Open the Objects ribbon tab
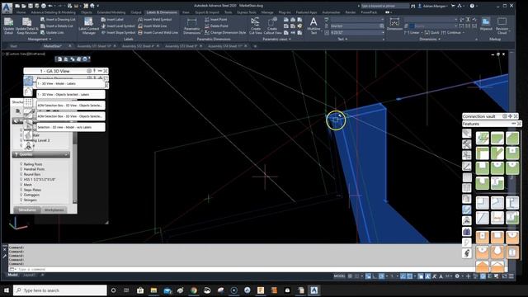528x297 pixels. pos(86,12)
